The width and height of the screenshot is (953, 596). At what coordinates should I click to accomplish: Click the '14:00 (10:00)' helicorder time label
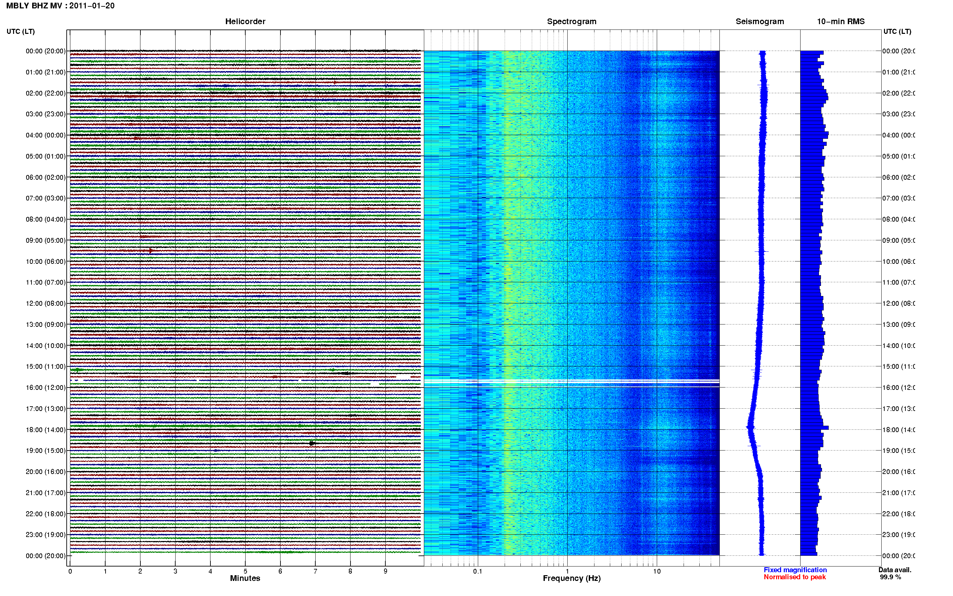tap(46, 346)
